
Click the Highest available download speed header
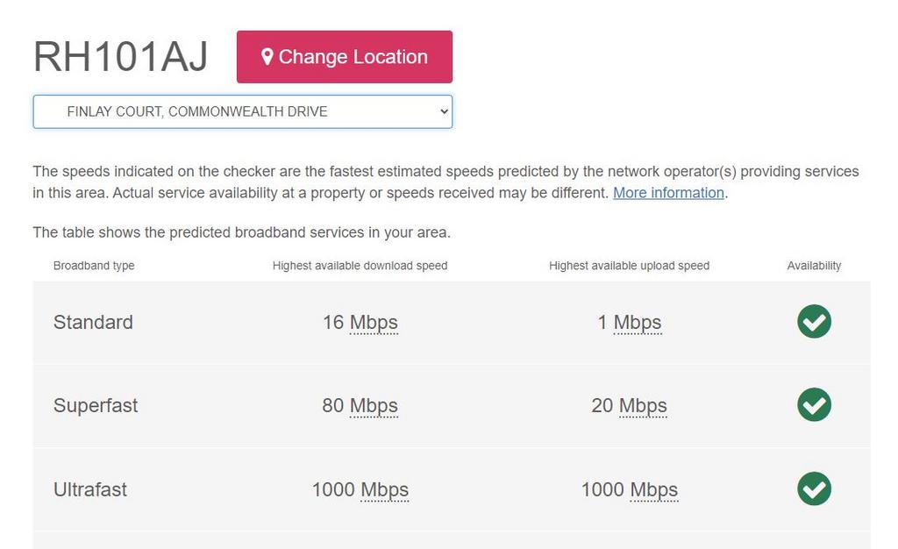360,266
